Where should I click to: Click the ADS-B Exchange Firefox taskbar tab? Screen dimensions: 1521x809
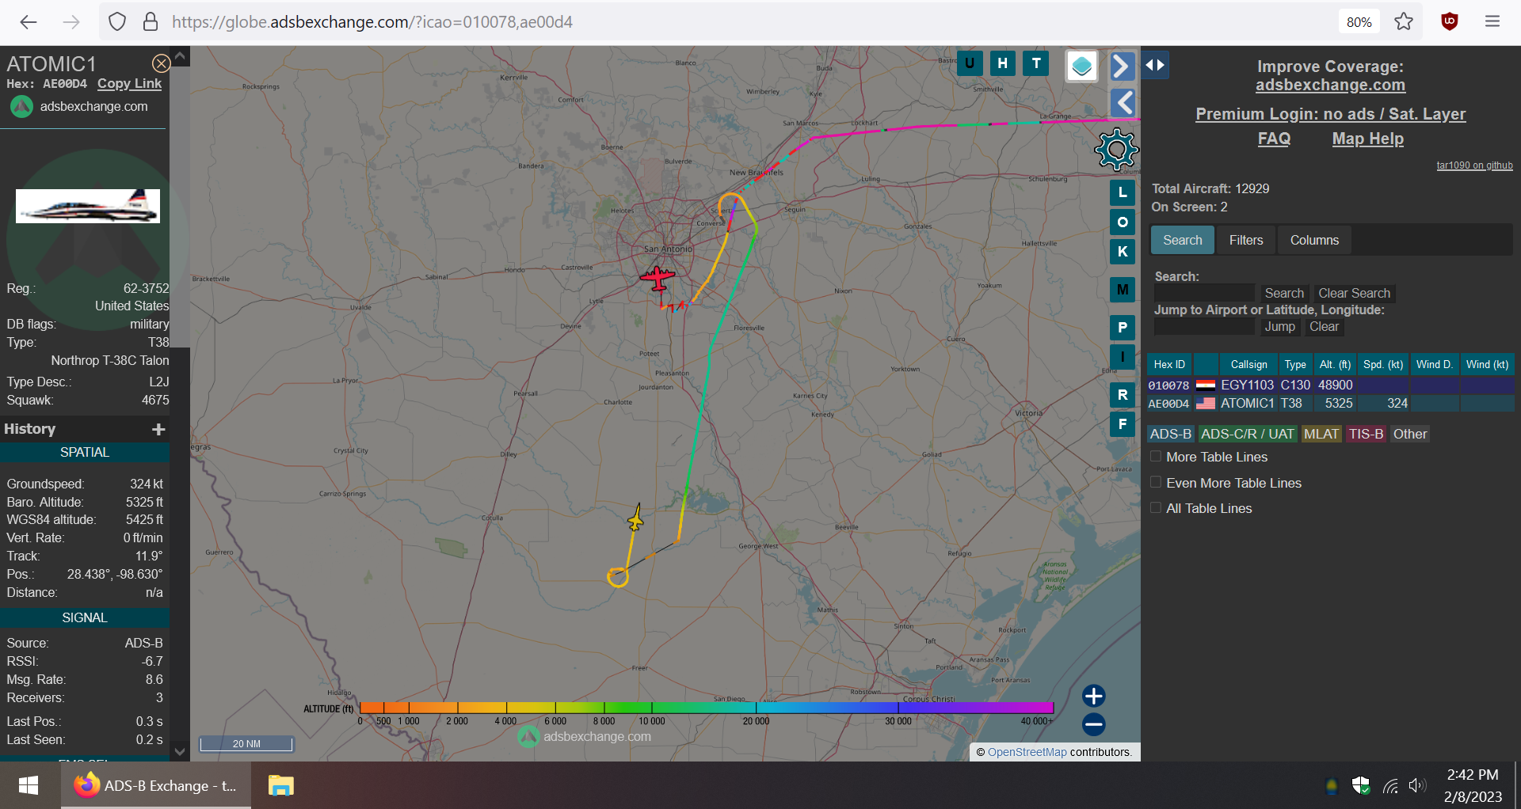[156, 785]
